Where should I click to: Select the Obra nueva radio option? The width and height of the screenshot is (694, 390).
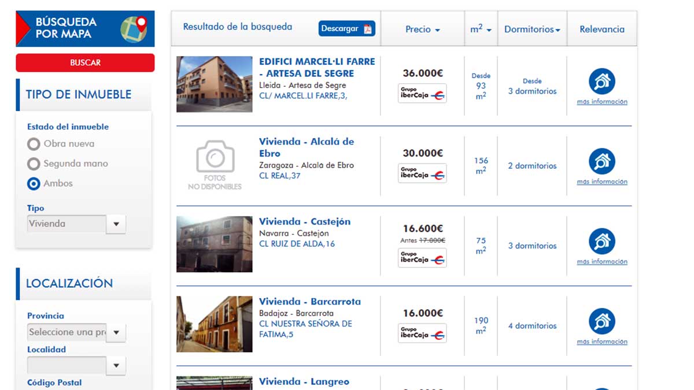coord(34,144)
